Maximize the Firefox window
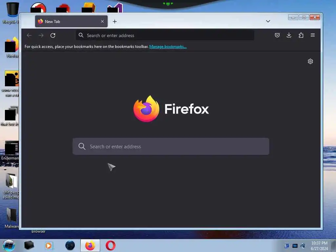 click(304, 17)
